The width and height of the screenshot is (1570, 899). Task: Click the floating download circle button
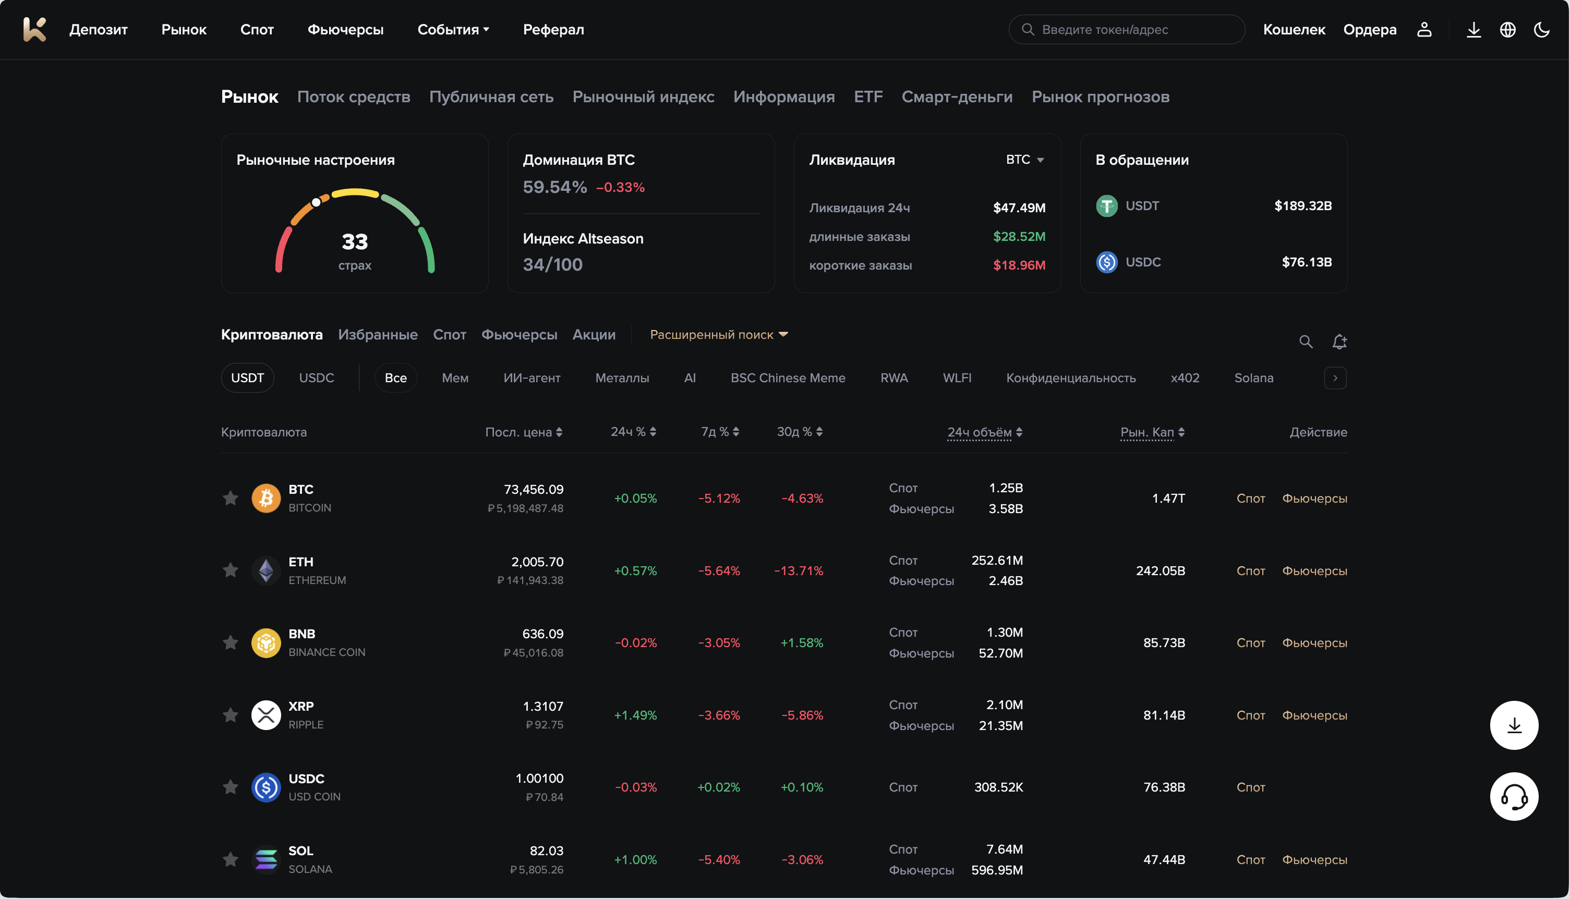[1514, 725]
